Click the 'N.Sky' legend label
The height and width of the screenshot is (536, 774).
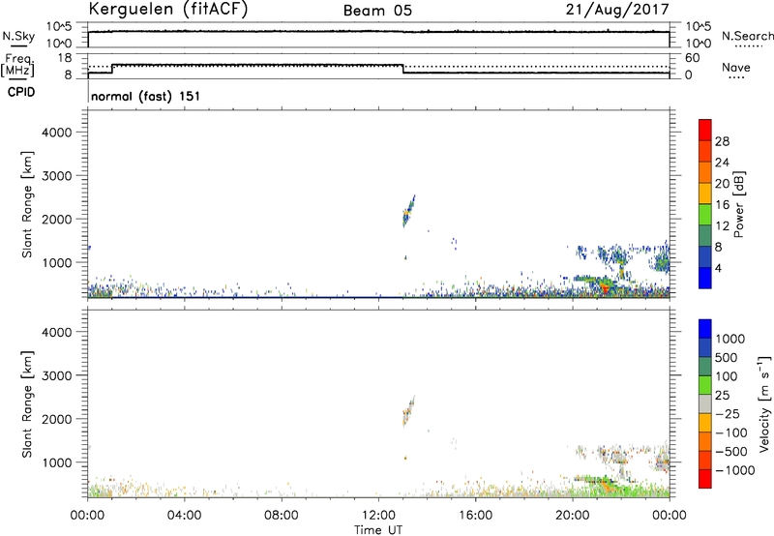18,36
